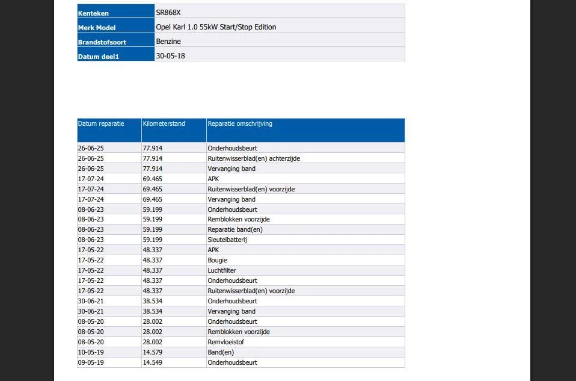This screenshot has height=381, width=576.
Task: Click the Datum reparatie column header
Action: [101, 124]
